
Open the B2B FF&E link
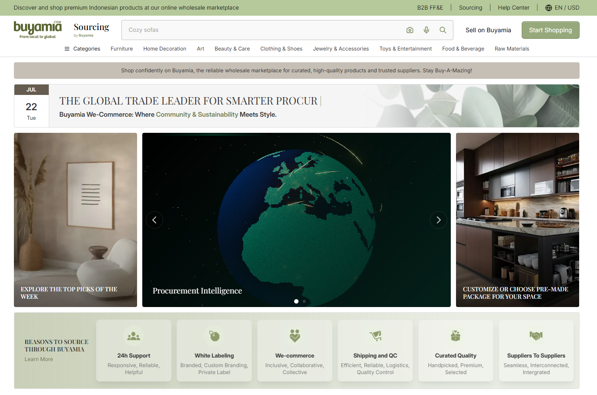[x=430, y=8]
